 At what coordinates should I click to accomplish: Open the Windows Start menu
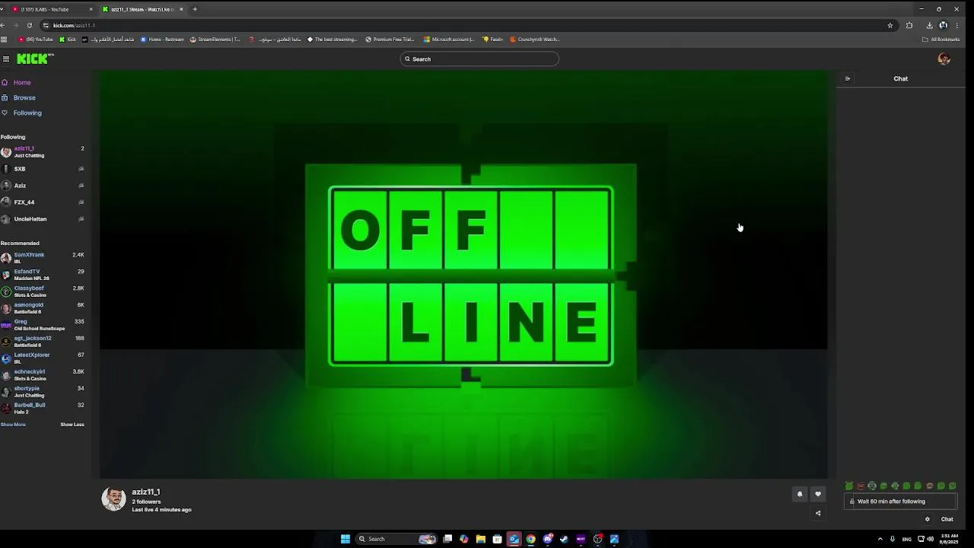coord(345,539)
